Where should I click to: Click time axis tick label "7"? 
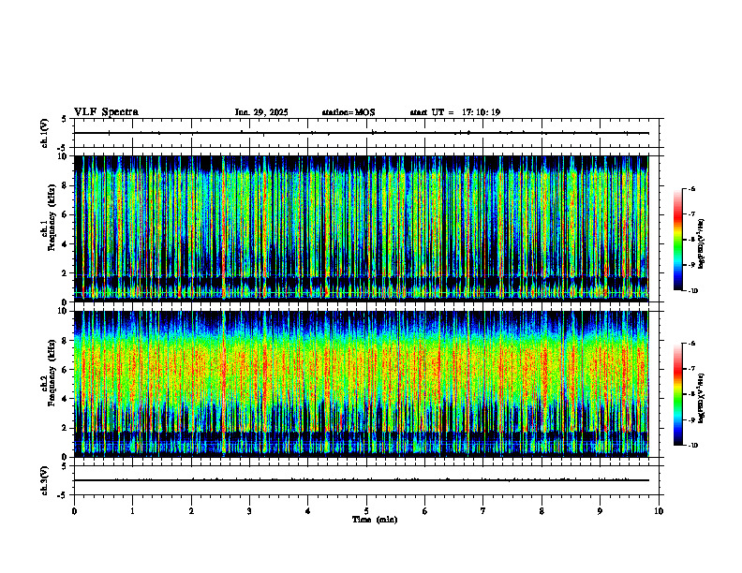[483, 511]
